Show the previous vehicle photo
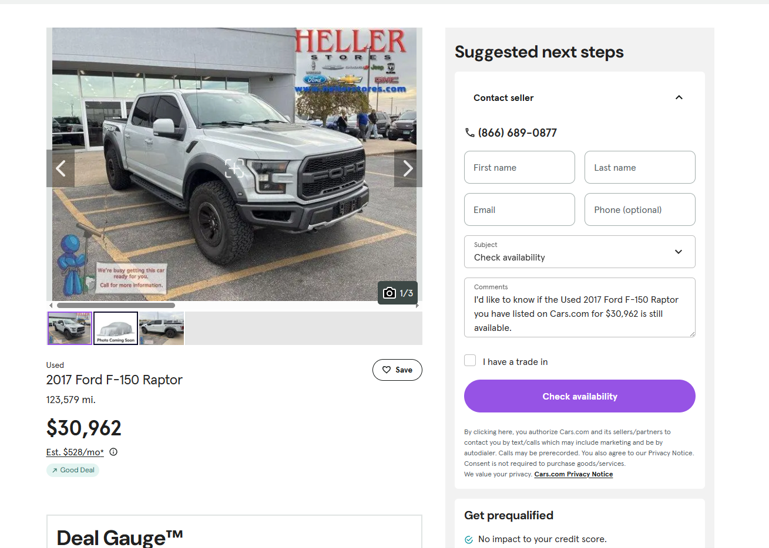769x548 pixels. pos(61,168)
